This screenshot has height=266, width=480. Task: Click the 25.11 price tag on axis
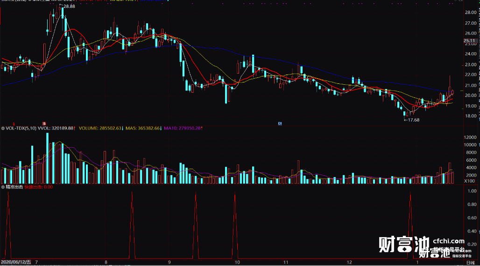point(469,41)
